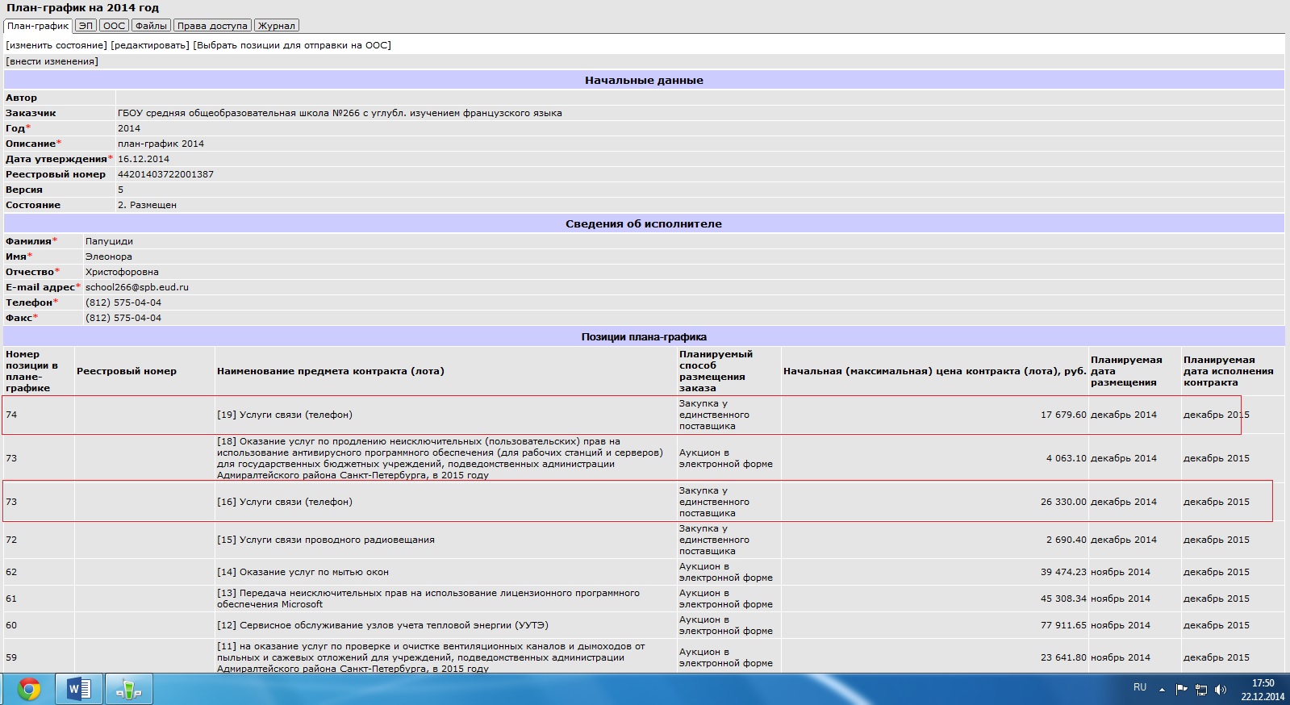This screenshot has width=1290, height=705.
Task: Open the Action Center flag icon
Action: (1181, 689)
